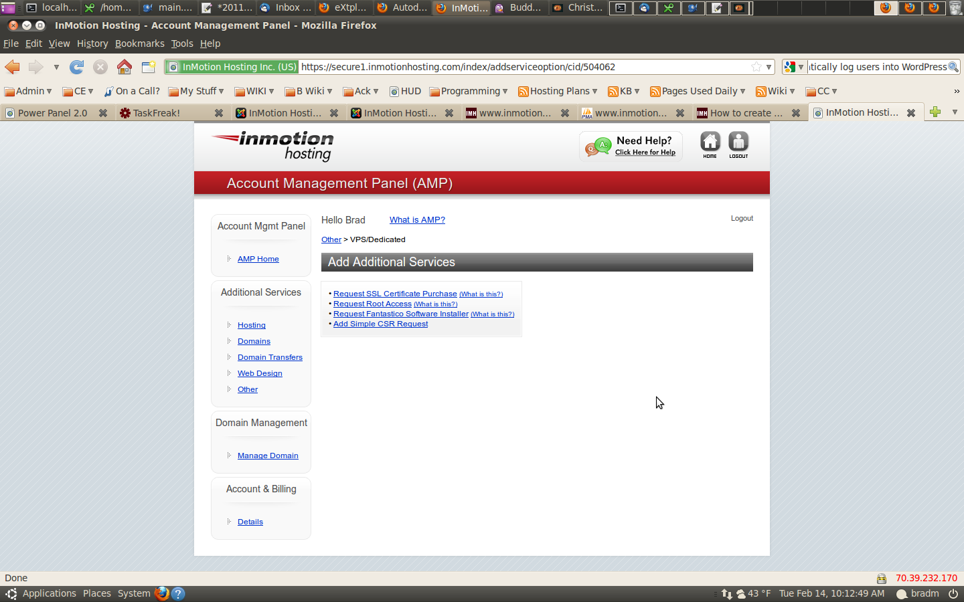964x602 pixels.
Task: Open the What is AMP? link
Action: click(417, 219)
